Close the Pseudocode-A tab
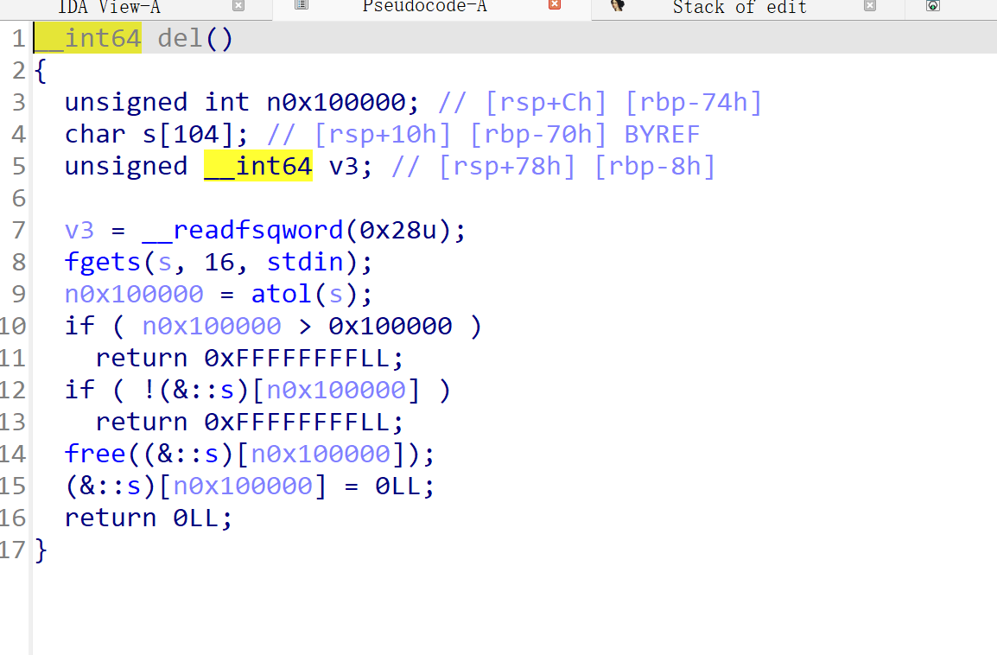 555,4
